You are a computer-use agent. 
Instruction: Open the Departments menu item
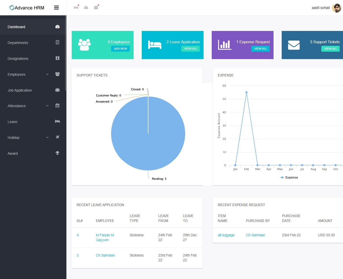pyautogui.click(x=33, y=43)
